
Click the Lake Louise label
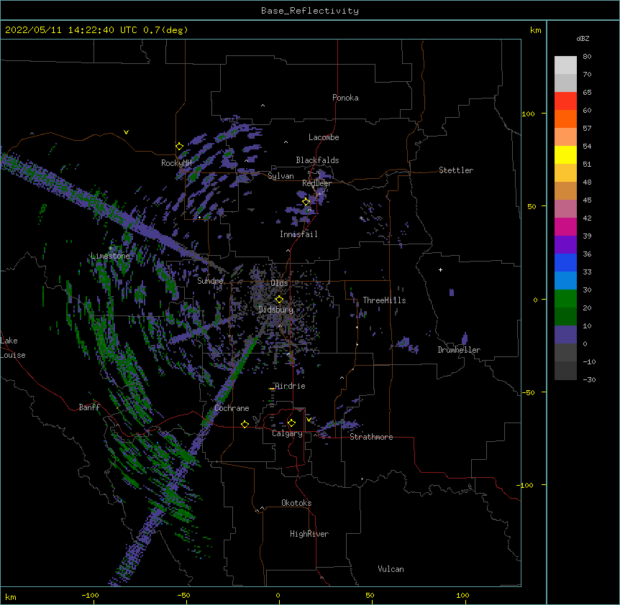click(x=13, y=348)
